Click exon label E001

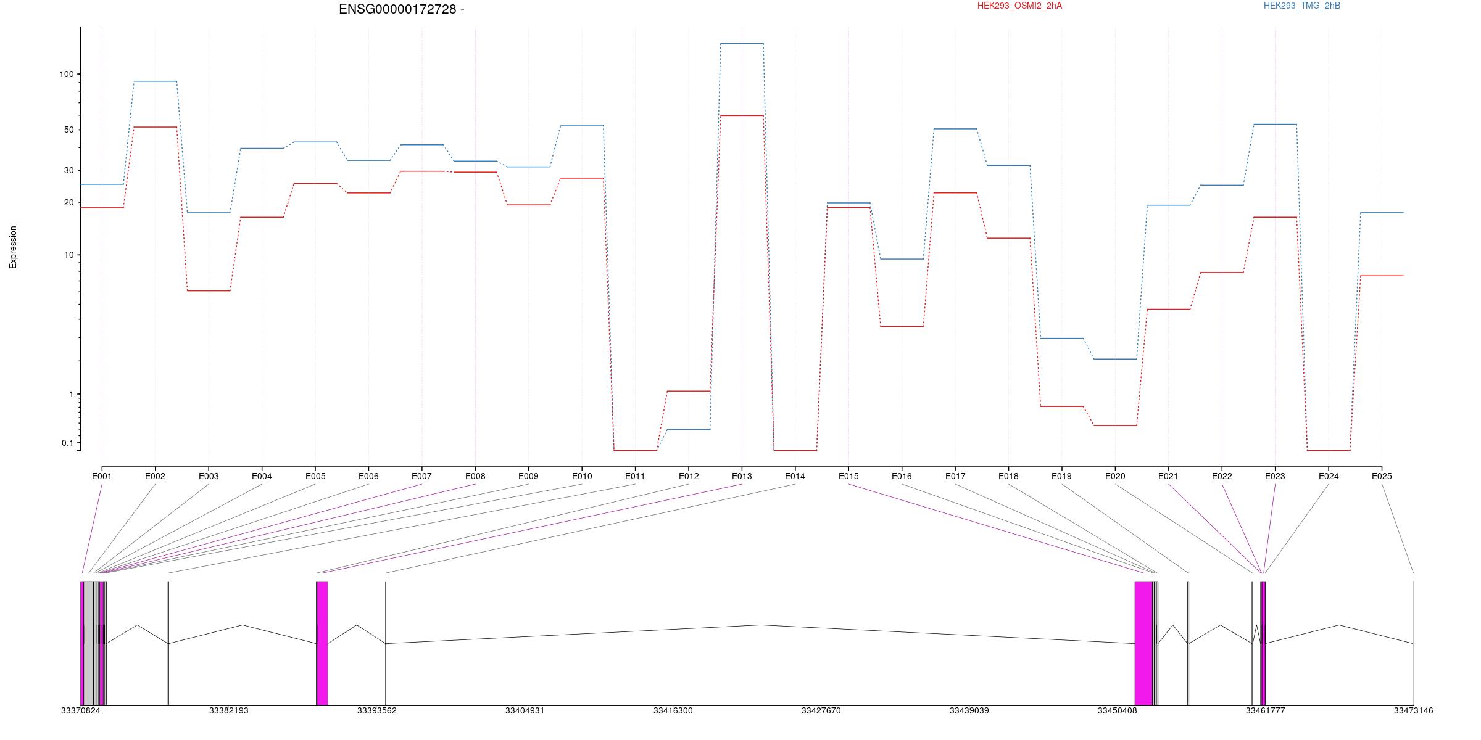tap(102, 476)
